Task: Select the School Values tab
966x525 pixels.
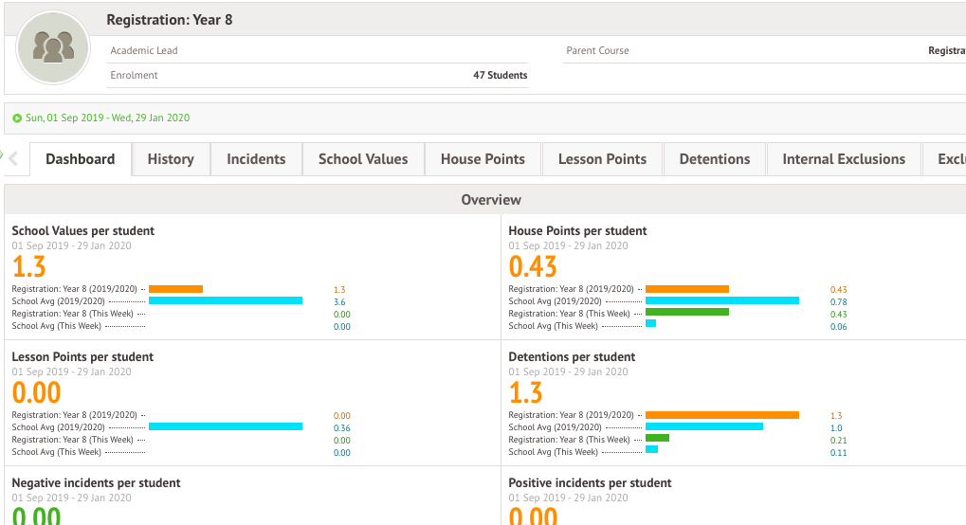Action: coord(363,159)
